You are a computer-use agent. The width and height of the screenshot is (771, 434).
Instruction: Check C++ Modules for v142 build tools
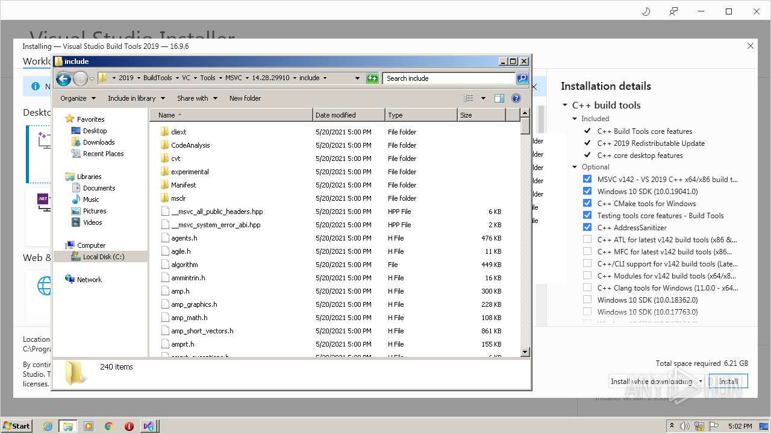(x=587, y=275)
